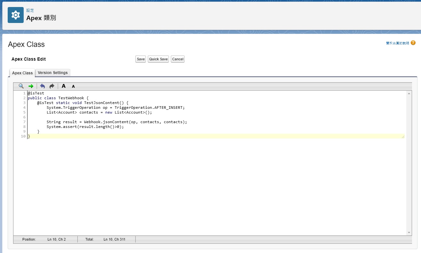The image size is (421, 253).
Task: Open the orange help question mark icon
Action: pos(413,43)
